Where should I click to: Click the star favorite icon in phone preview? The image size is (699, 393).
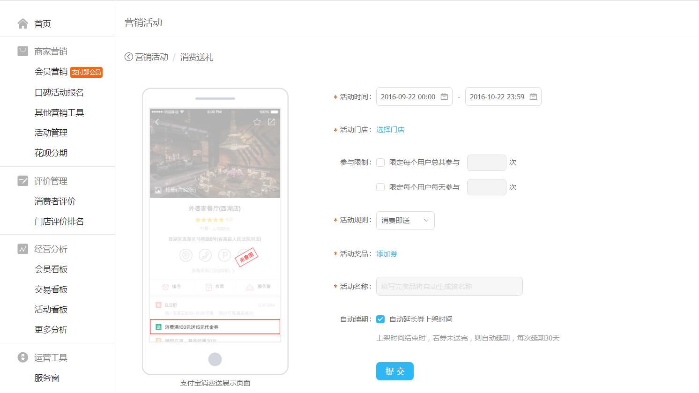[x=257, y=122]
